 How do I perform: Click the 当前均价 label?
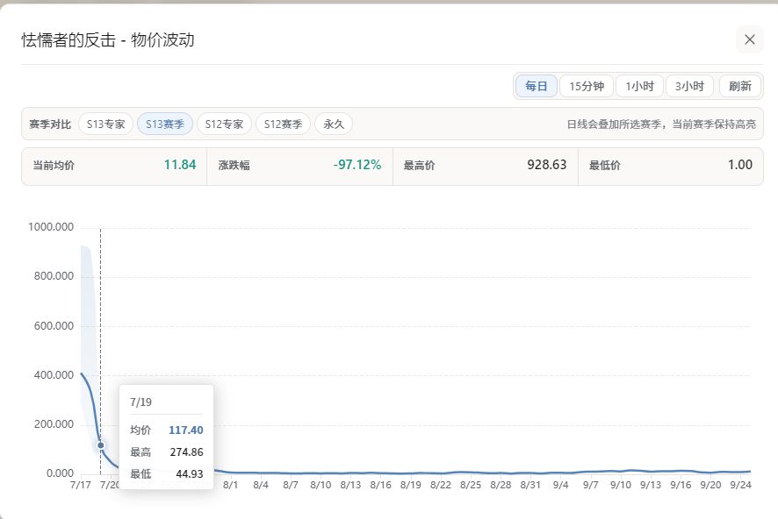54,166
